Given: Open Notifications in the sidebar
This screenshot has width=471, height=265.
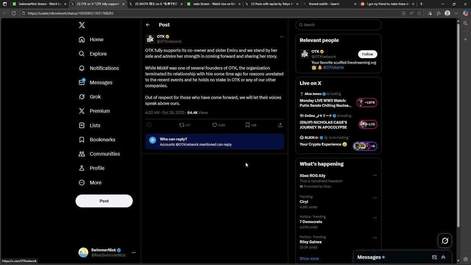Looking at the screenshot, I should (x=99, y=68).
